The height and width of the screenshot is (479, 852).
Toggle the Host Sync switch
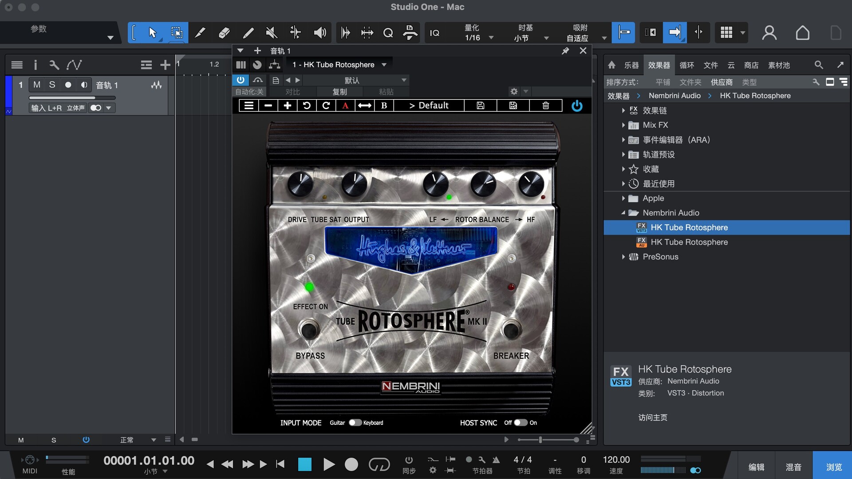pyautogui.click(x=520, y=423)
